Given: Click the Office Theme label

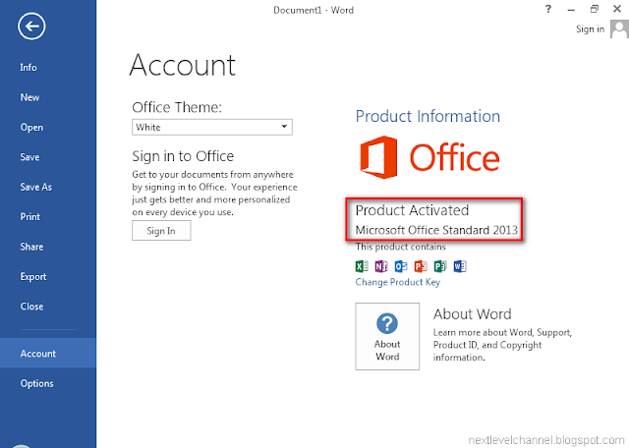Looking at the screenshot, I should tap(177, 107).
